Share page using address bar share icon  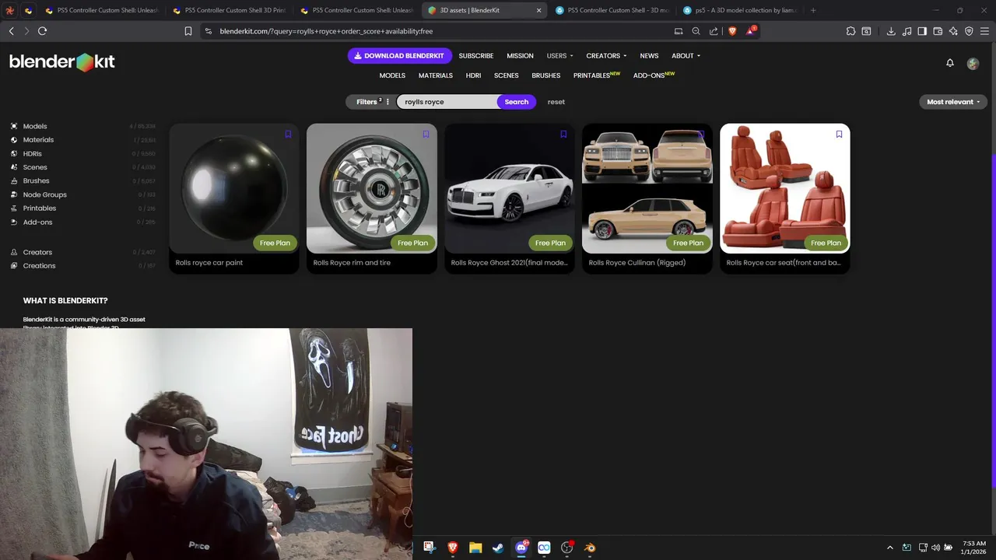714,31
